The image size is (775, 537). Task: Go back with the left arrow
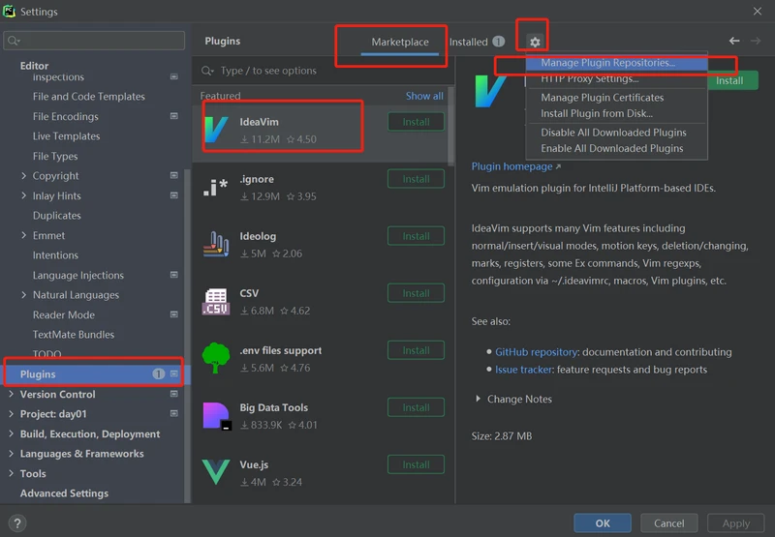pos(734,42)
